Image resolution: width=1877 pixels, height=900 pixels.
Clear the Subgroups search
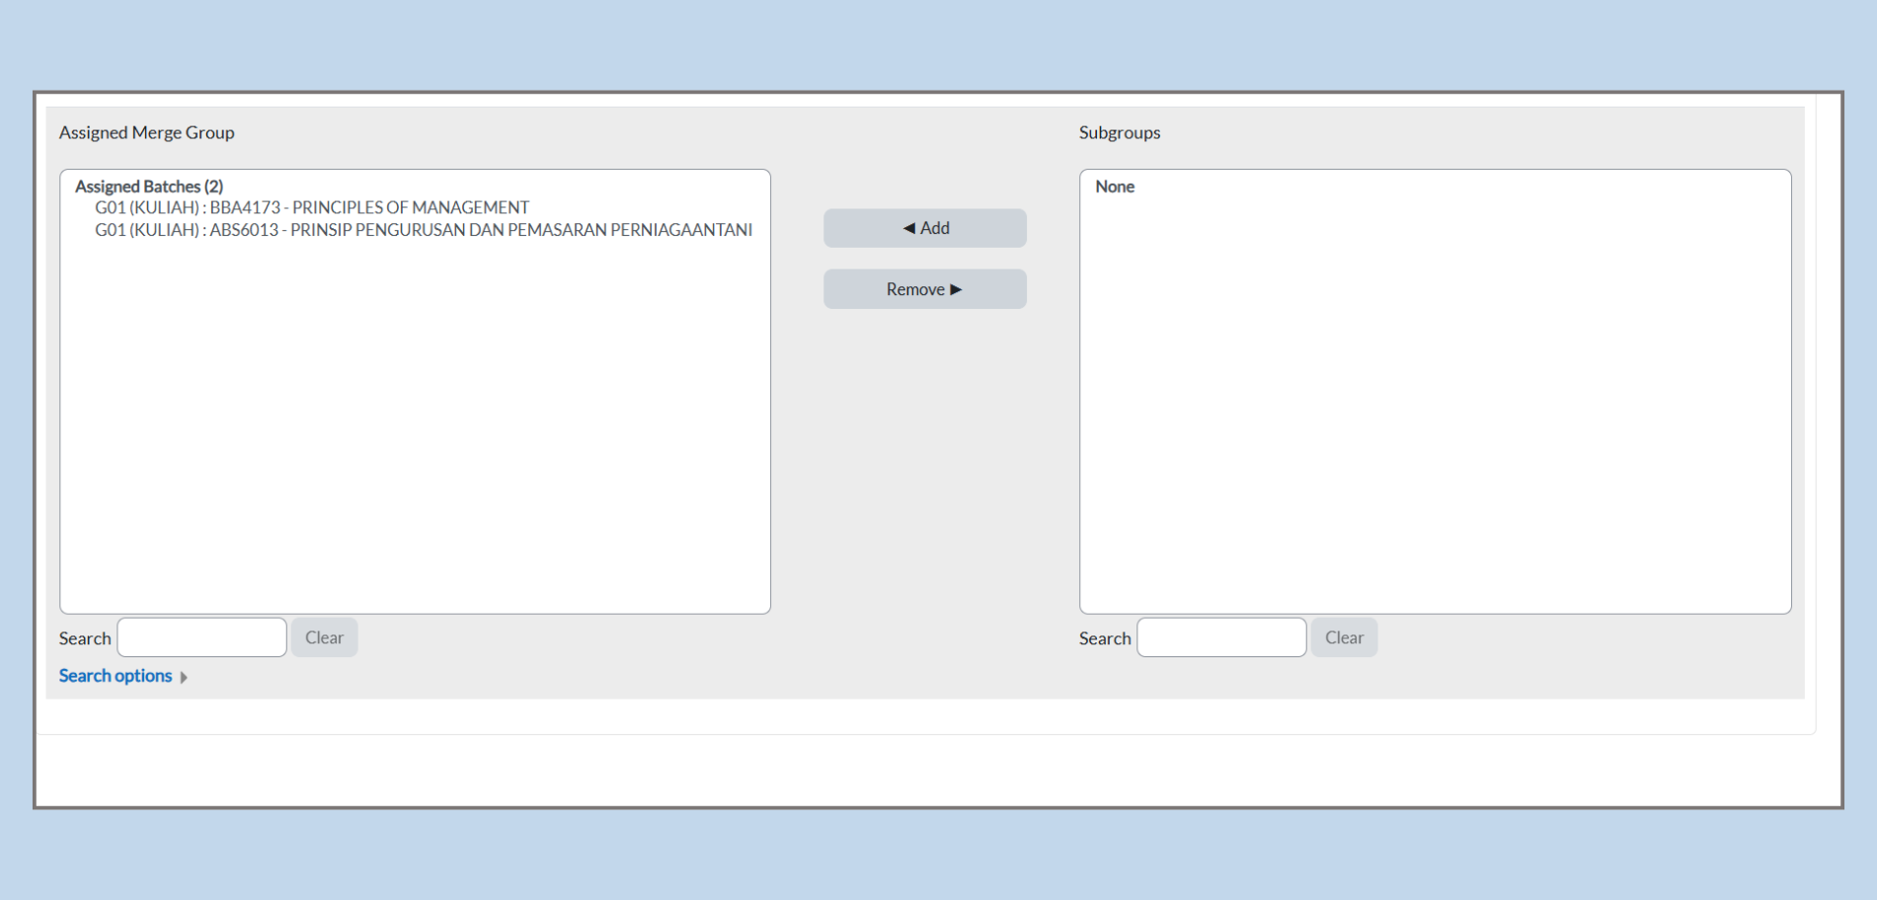[x=1344, y=637]
